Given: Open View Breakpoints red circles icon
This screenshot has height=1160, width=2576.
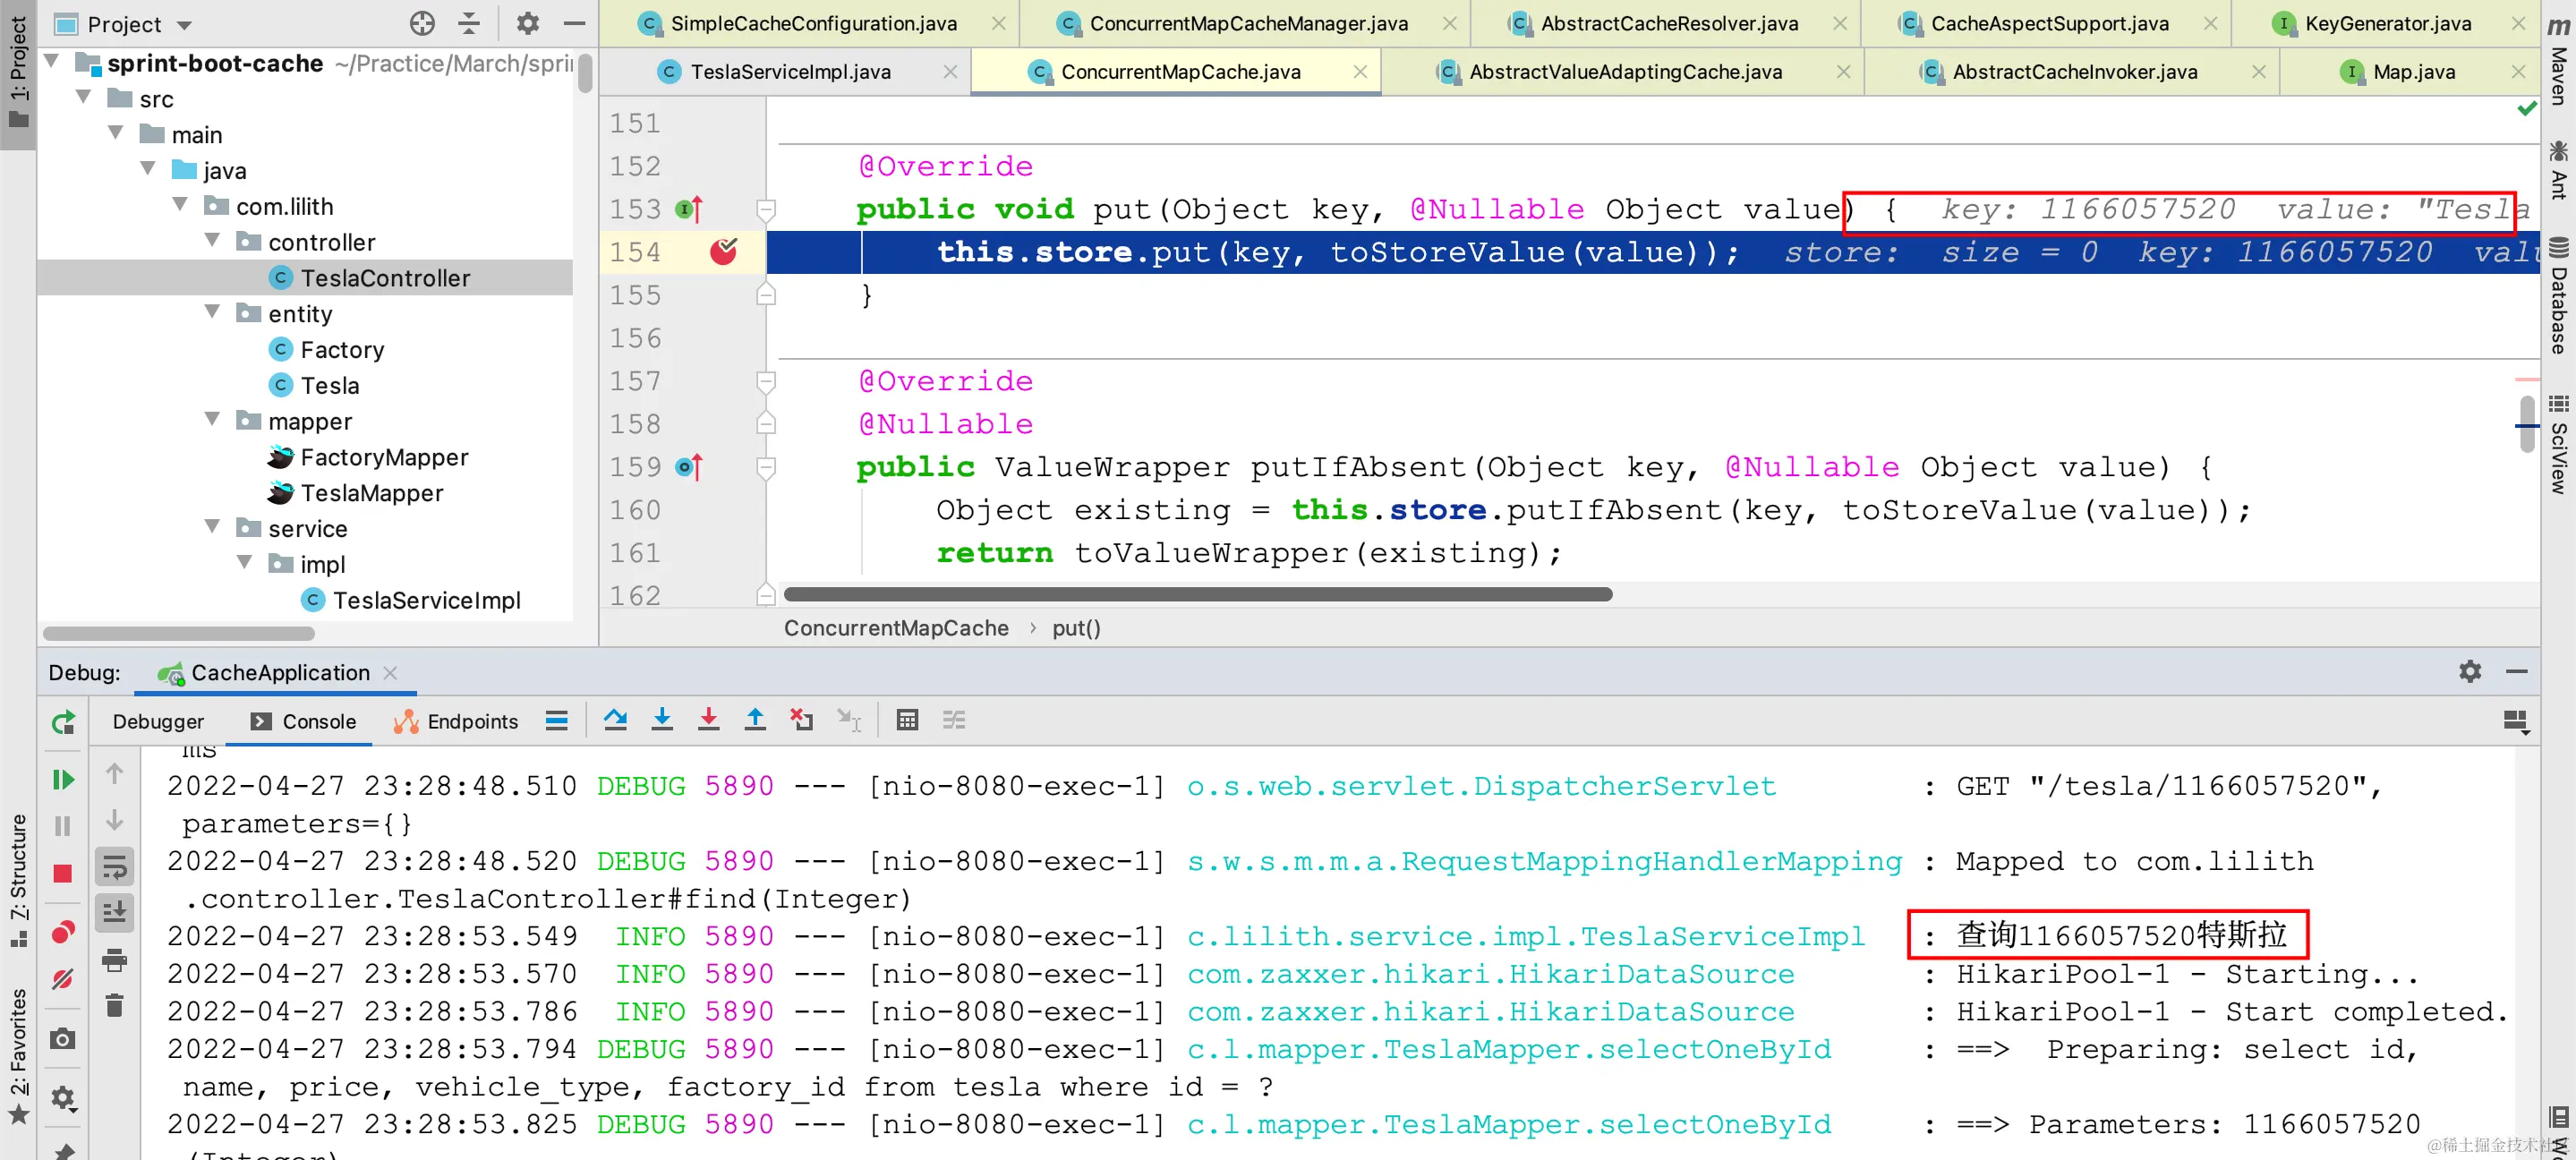Looking at the screenshot, I should tap(63, 933).
